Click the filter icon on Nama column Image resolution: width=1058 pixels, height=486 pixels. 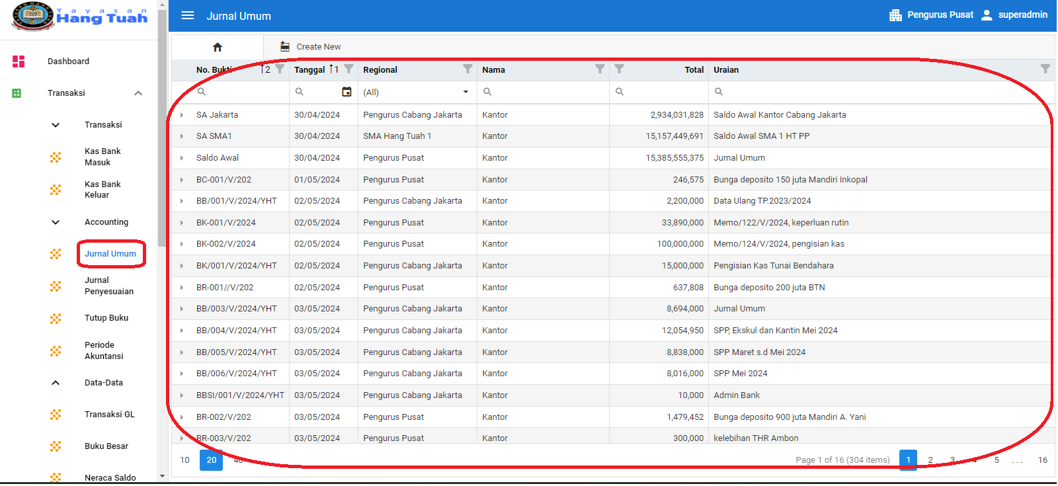point(600,69)
